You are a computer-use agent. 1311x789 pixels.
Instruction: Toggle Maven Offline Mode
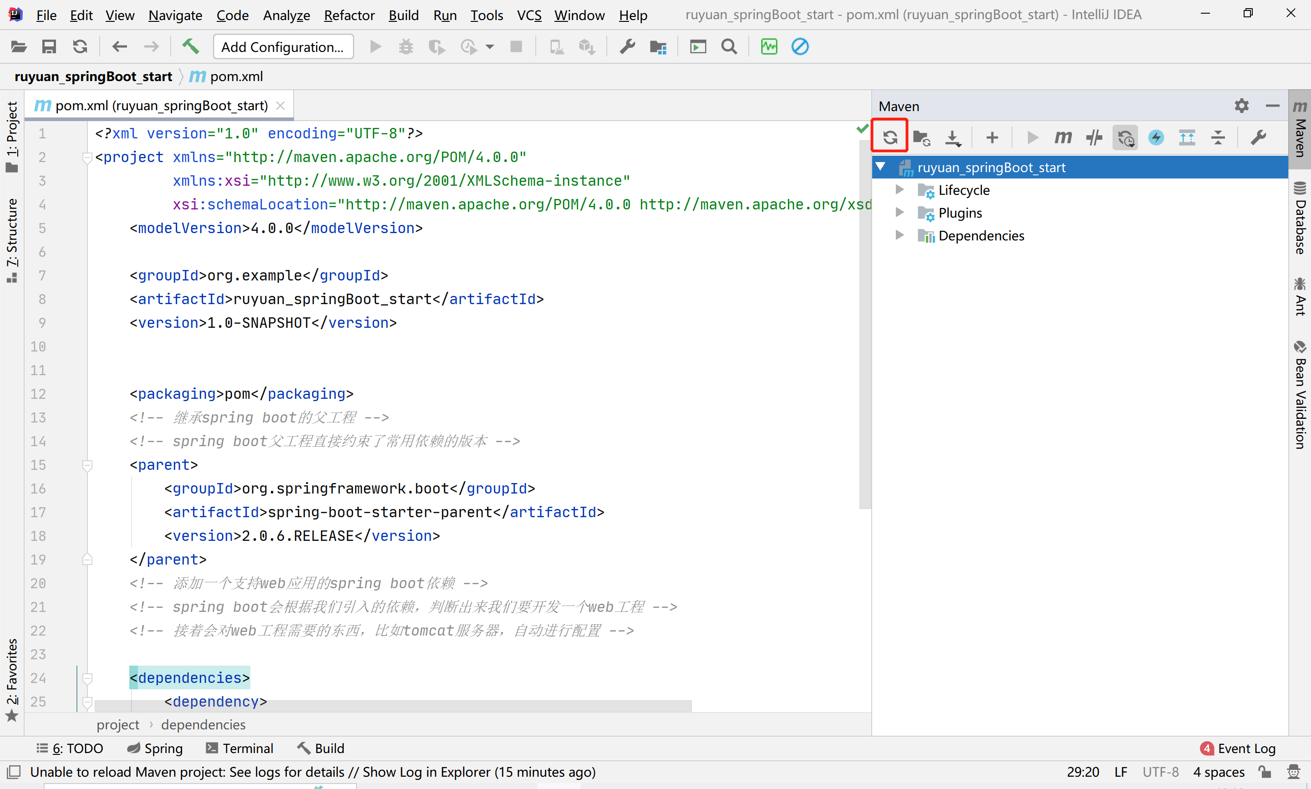1094,137
